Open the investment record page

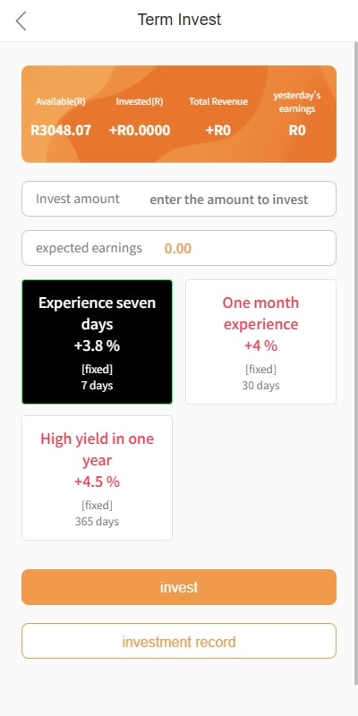pos(179,641)
